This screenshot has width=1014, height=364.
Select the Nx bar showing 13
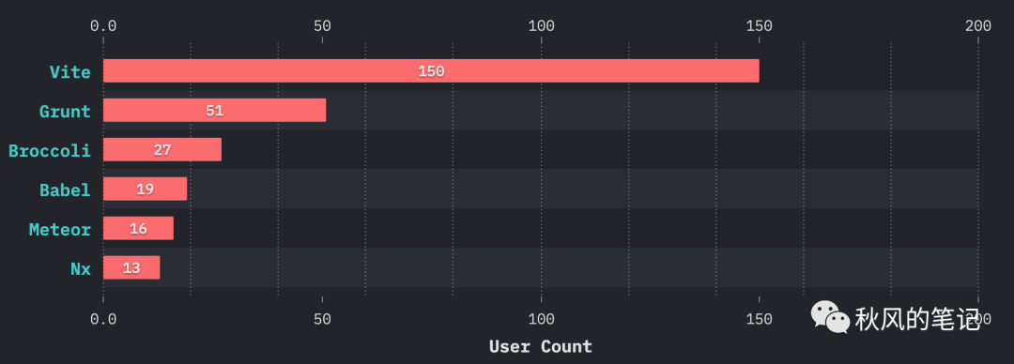[x=132, y=267]
